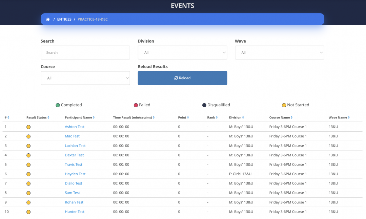Click the red Failed legend dot
Viewport: 366px width, 219px height.
click(136, 105)
